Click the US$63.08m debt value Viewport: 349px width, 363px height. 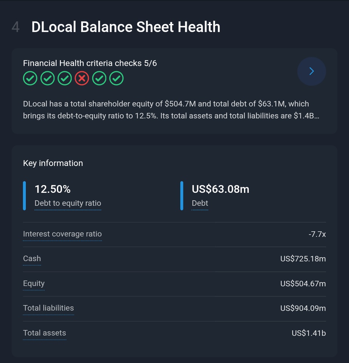pos(220,189)
